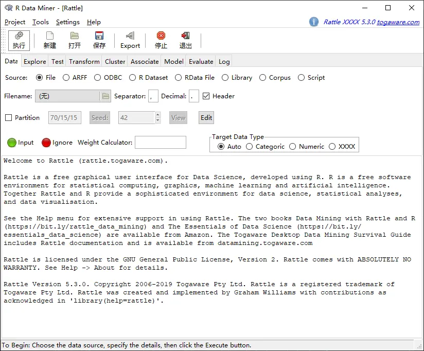Click the Weight Calculator input field
The image size is (424, 351).
pos(161,142)
